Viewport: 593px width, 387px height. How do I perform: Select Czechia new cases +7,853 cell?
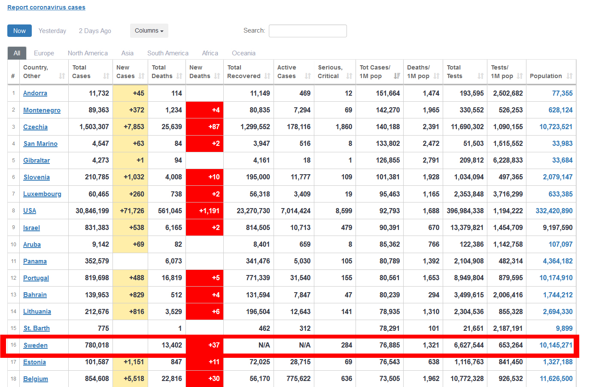[x=130, y=127]
